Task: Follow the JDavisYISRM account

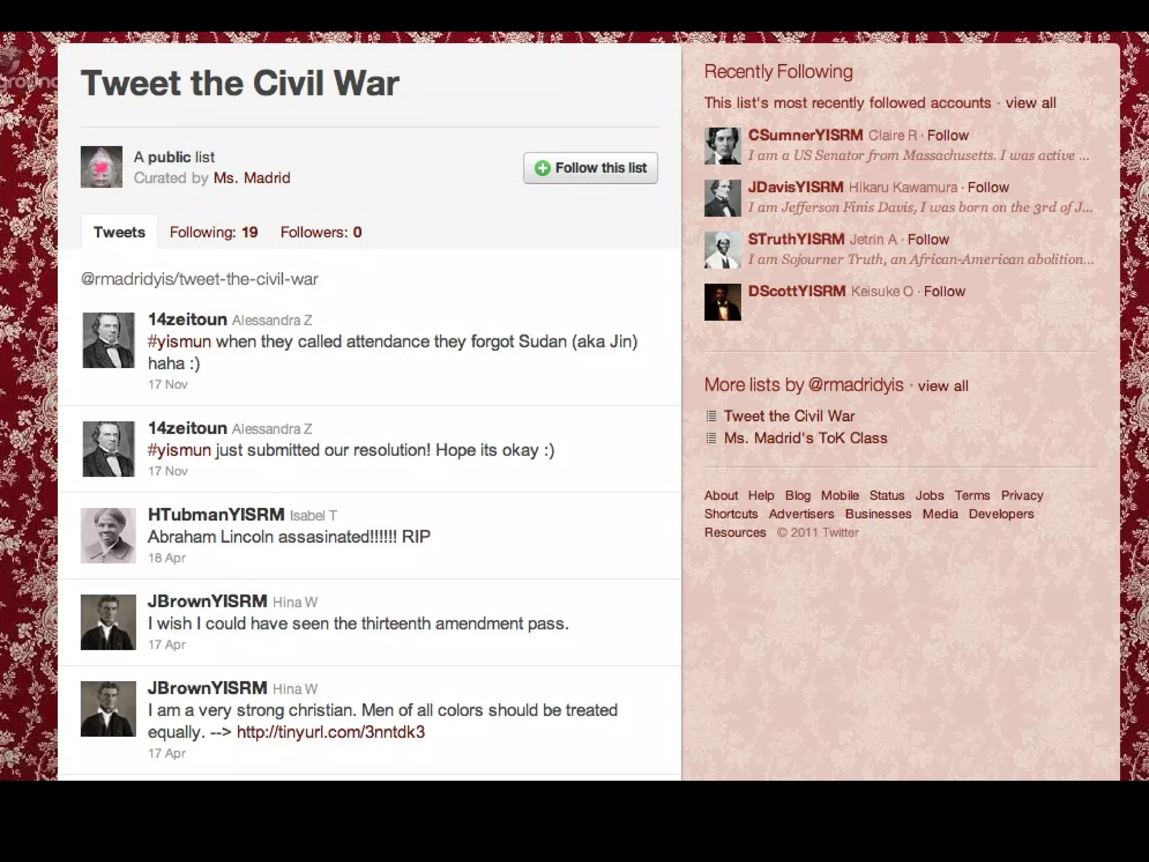Action: (988, 187)
